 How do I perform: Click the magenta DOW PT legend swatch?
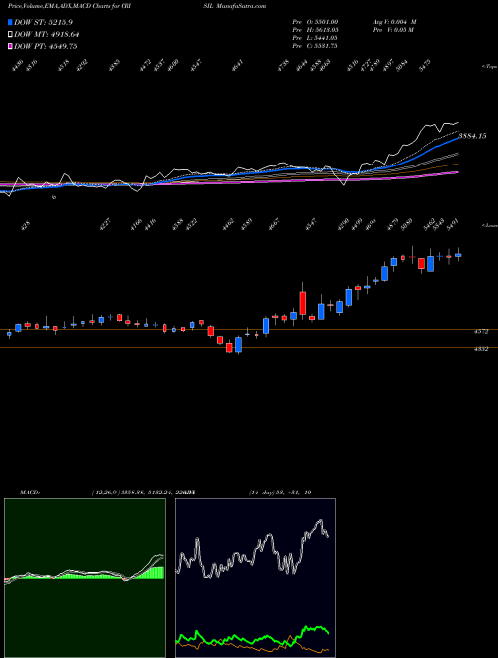10,46
